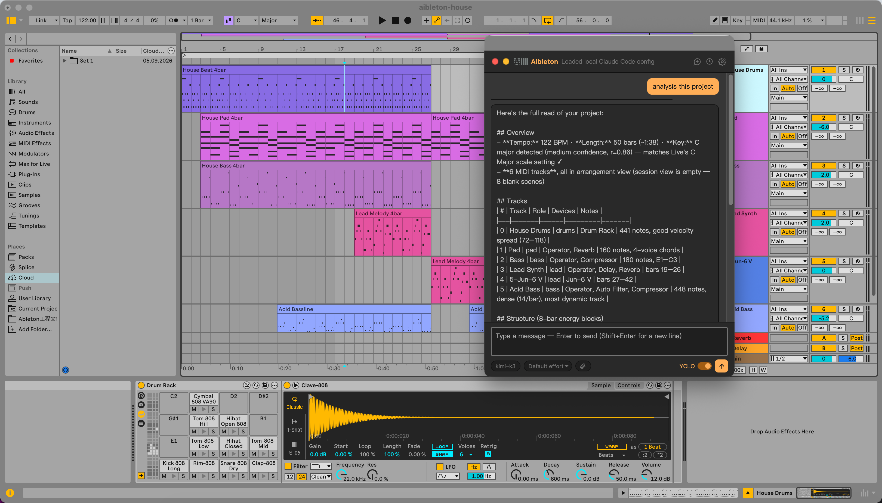Click Add Folder in Places
882x503 pixels.
click(x=35, y=329)
